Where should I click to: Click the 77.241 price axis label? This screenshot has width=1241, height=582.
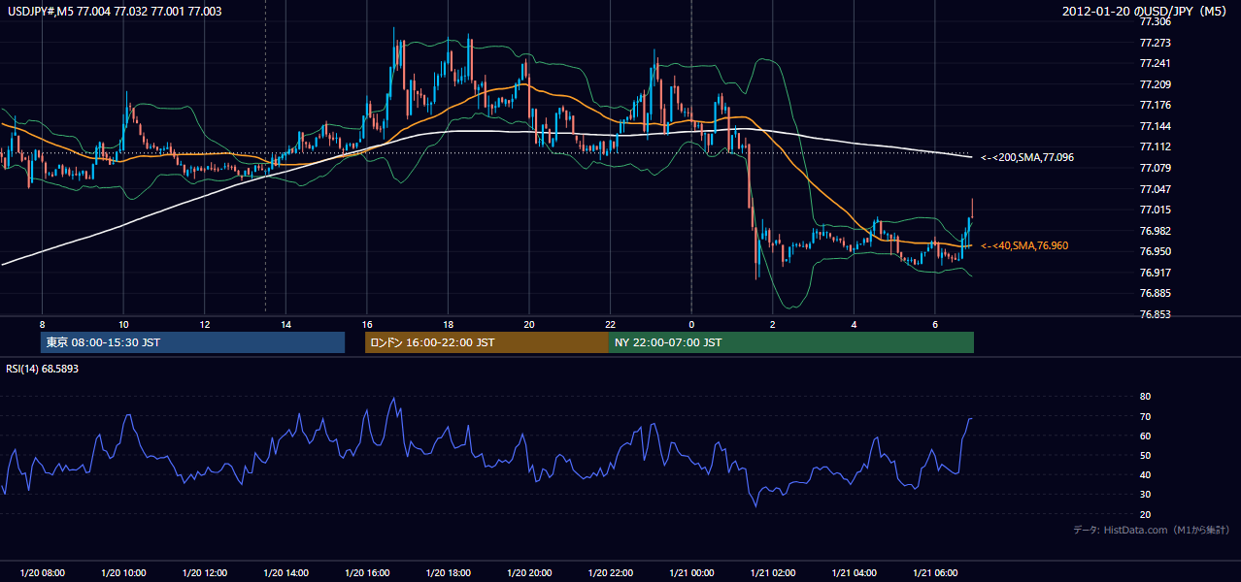[x=1155, y=64]
